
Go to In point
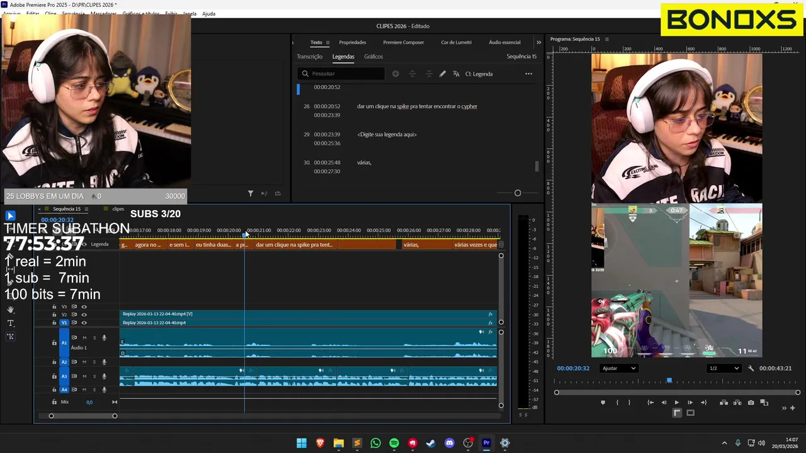tap(650, 403)
